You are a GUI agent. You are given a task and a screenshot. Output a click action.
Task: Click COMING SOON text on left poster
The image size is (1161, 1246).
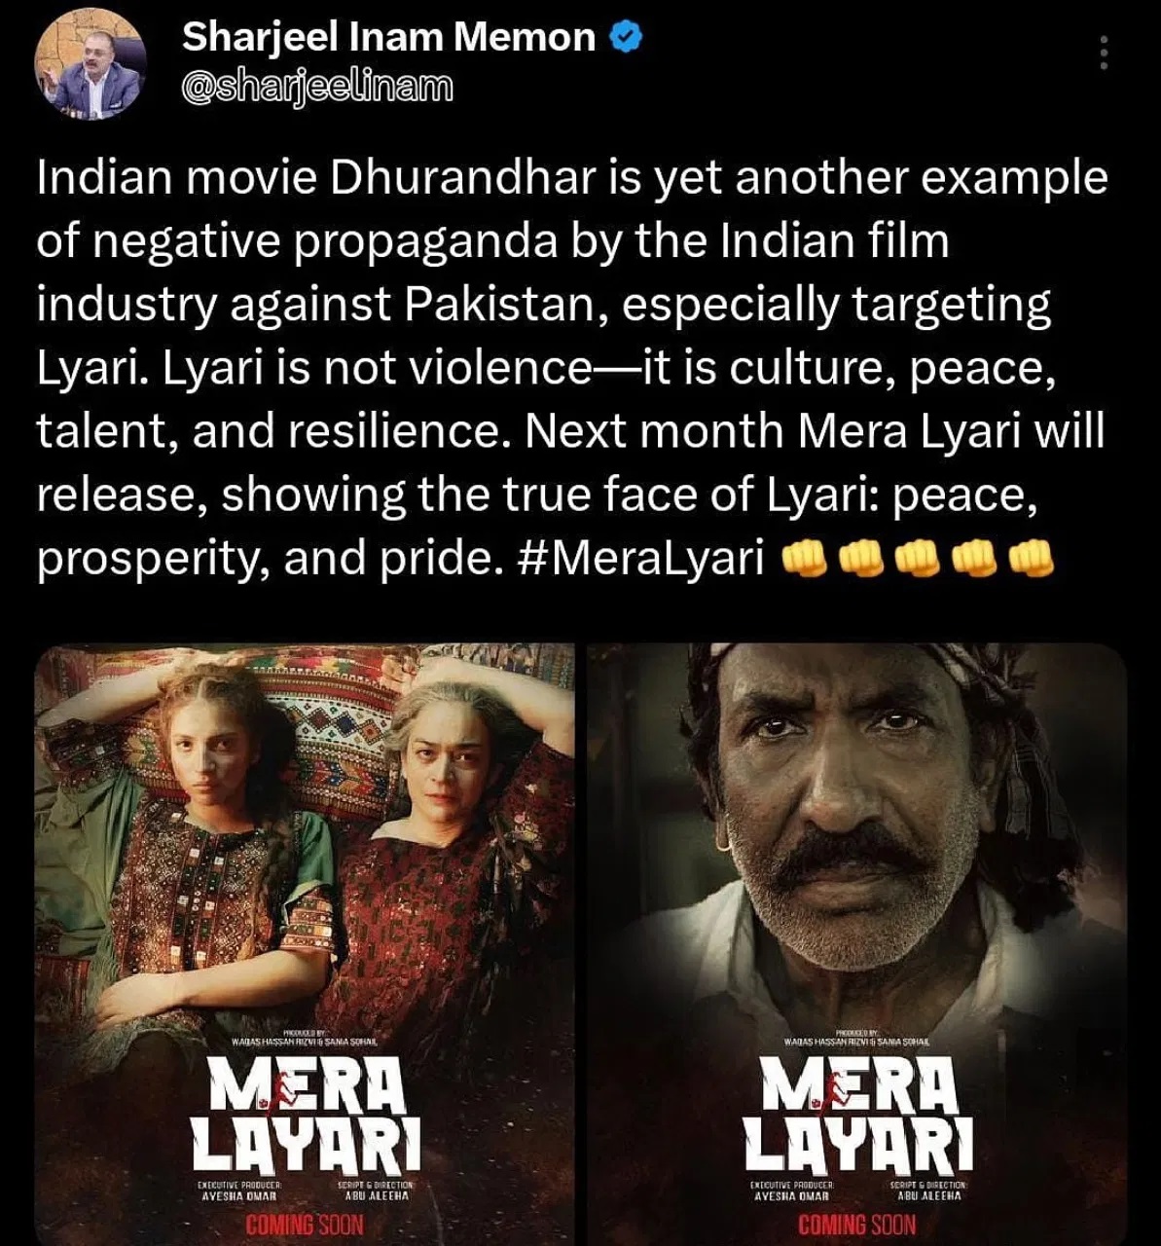[x=305, y=1225]
